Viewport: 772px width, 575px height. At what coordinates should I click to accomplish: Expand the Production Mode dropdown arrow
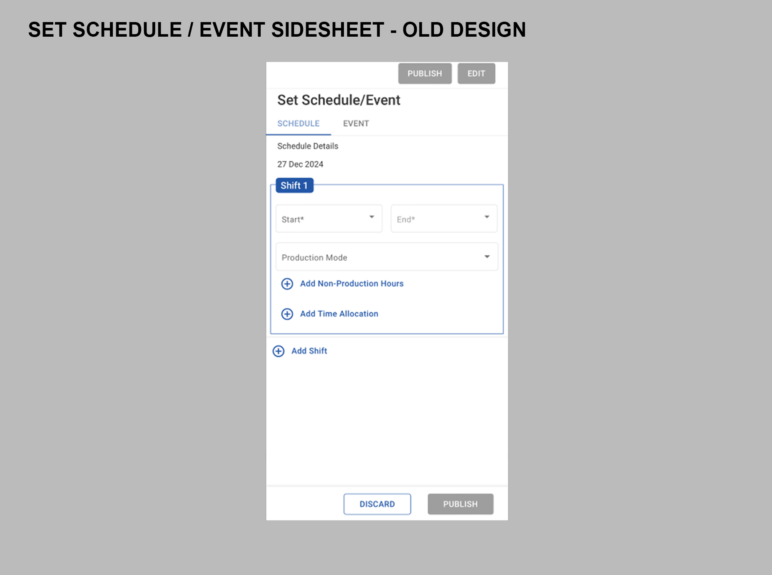[486, 257]
